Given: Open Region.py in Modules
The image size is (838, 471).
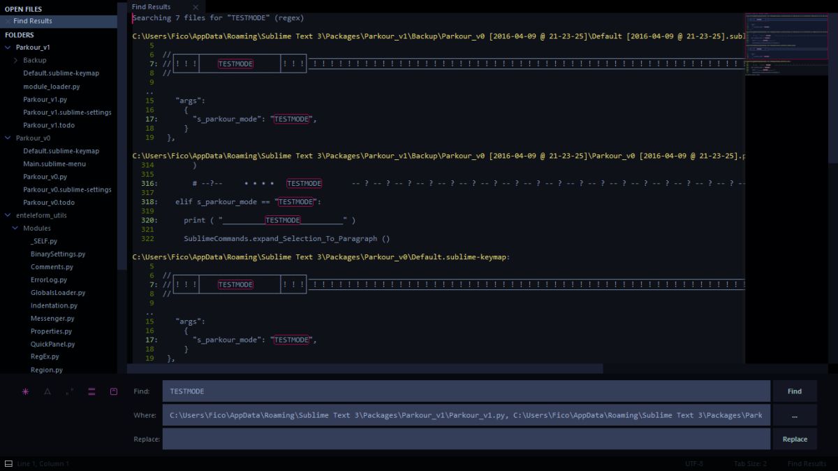Looking at the screenshot, I should point(47,370).
